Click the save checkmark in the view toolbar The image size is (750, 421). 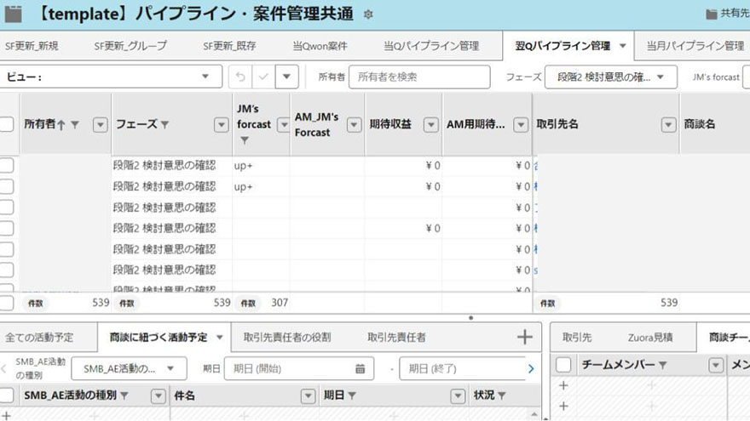pos(263,77)
